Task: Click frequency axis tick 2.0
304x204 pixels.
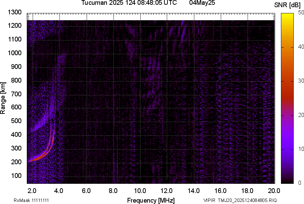Action: pos(32,191)
